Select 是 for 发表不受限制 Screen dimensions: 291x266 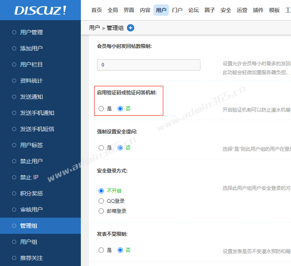click(x=101, y=250)
